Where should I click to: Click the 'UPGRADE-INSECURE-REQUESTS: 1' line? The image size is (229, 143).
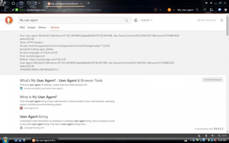click(x=39, y=70)
